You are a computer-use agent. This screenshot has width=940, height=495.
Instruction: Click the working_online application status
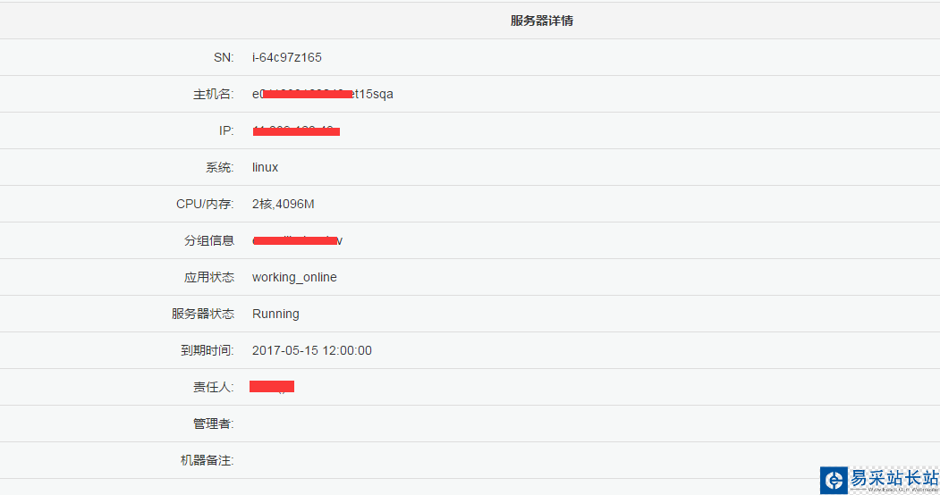click(x=294, y=277)
